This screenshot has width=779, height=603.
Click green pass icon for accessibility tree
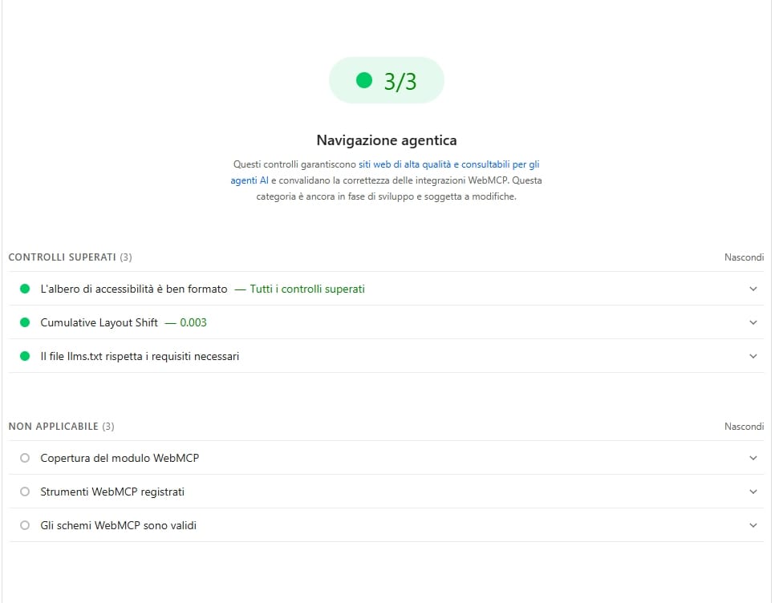(25, 289)
